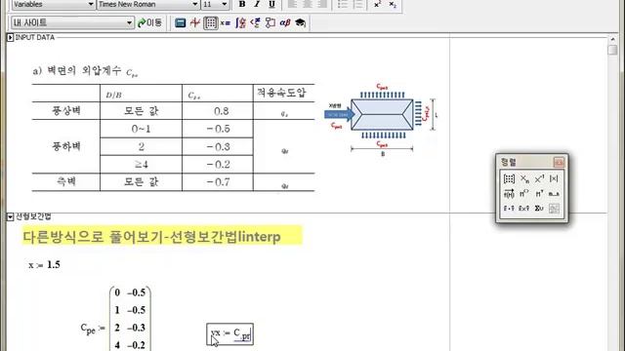Select the x := 1.5 definition
The height and width of the screenshot is (351, 625).
tap(44, 264)
